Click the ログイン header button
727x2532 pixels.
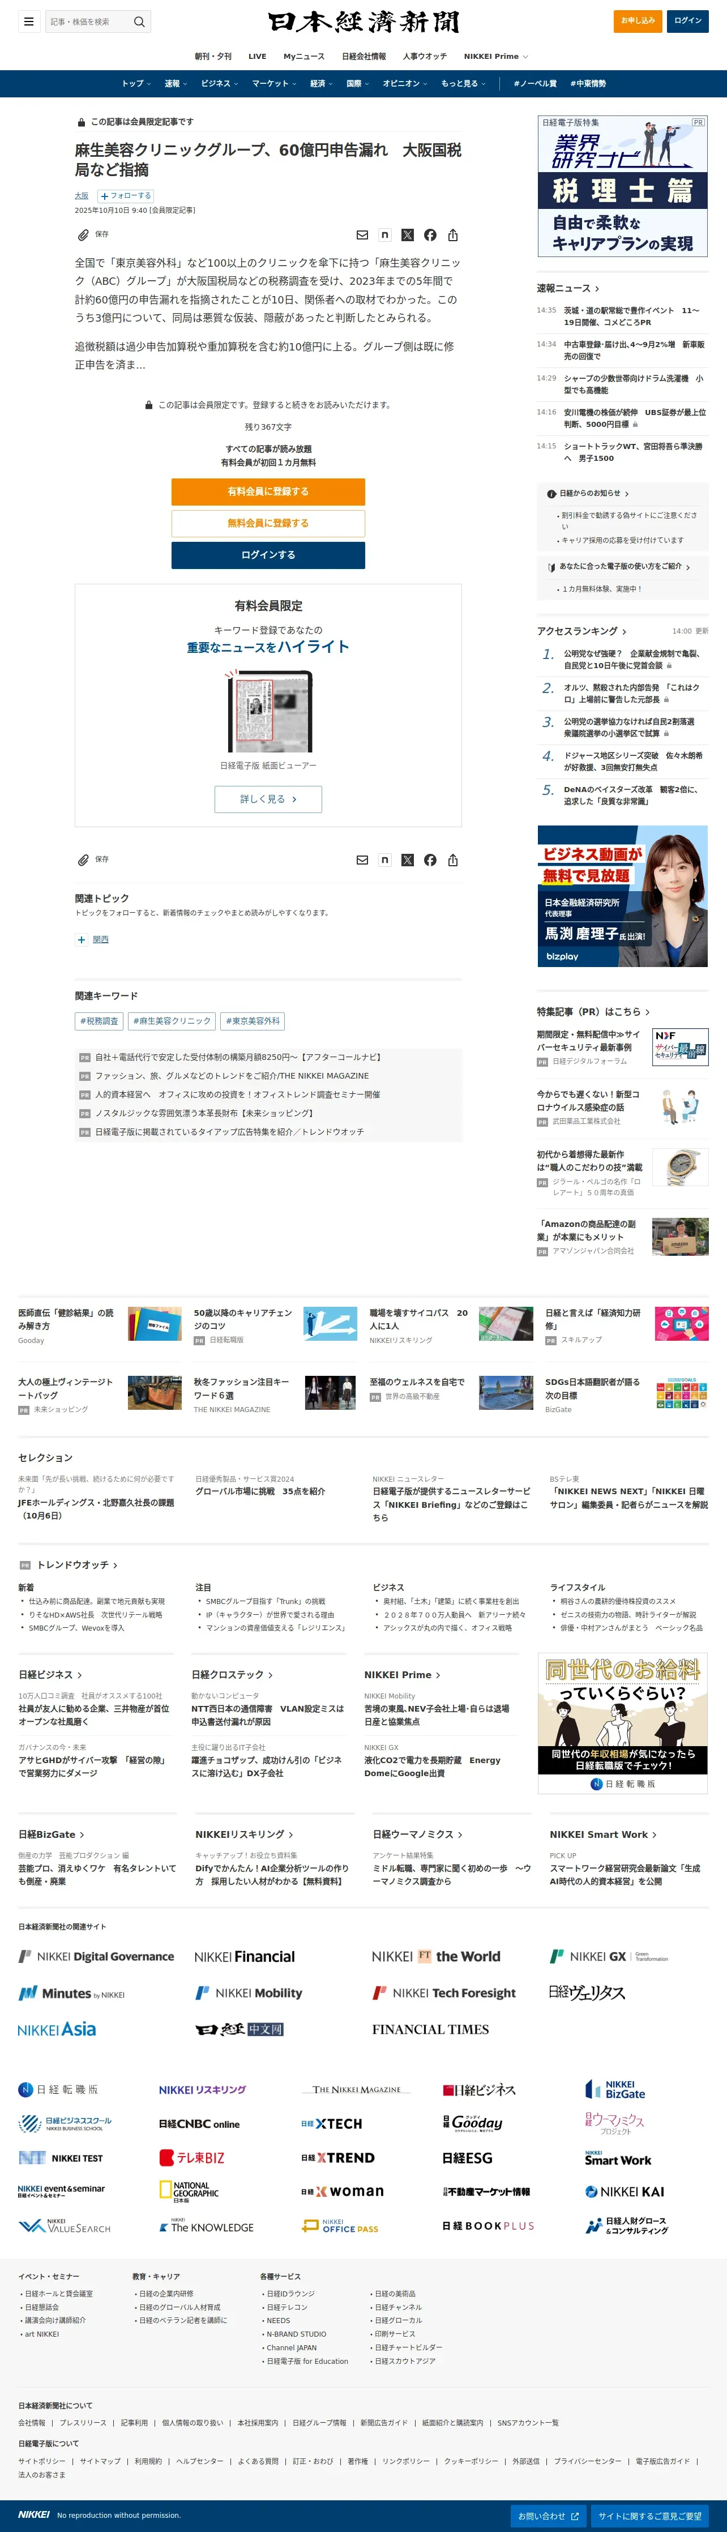(x=688, y=20)
